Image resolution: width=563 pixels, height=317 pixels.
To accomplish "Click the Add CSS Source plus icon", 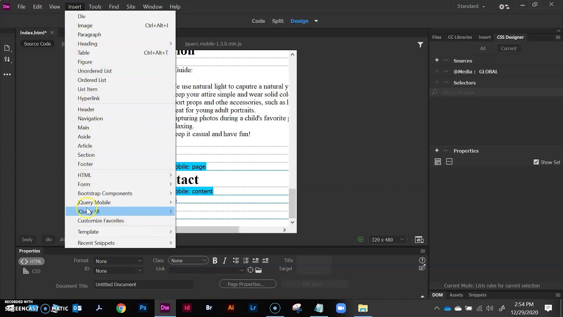I will (x=437, y=60).
